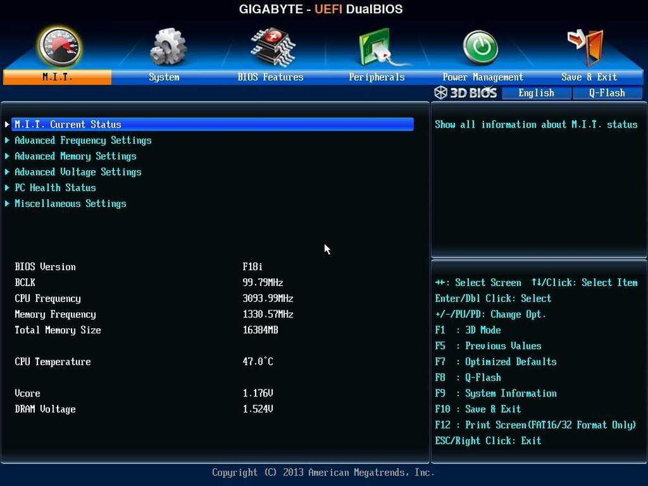This screenshot has width=648, height=486.
Task: Click the "Show all information about M.I.T. status" description
Action: click(536, 125)
